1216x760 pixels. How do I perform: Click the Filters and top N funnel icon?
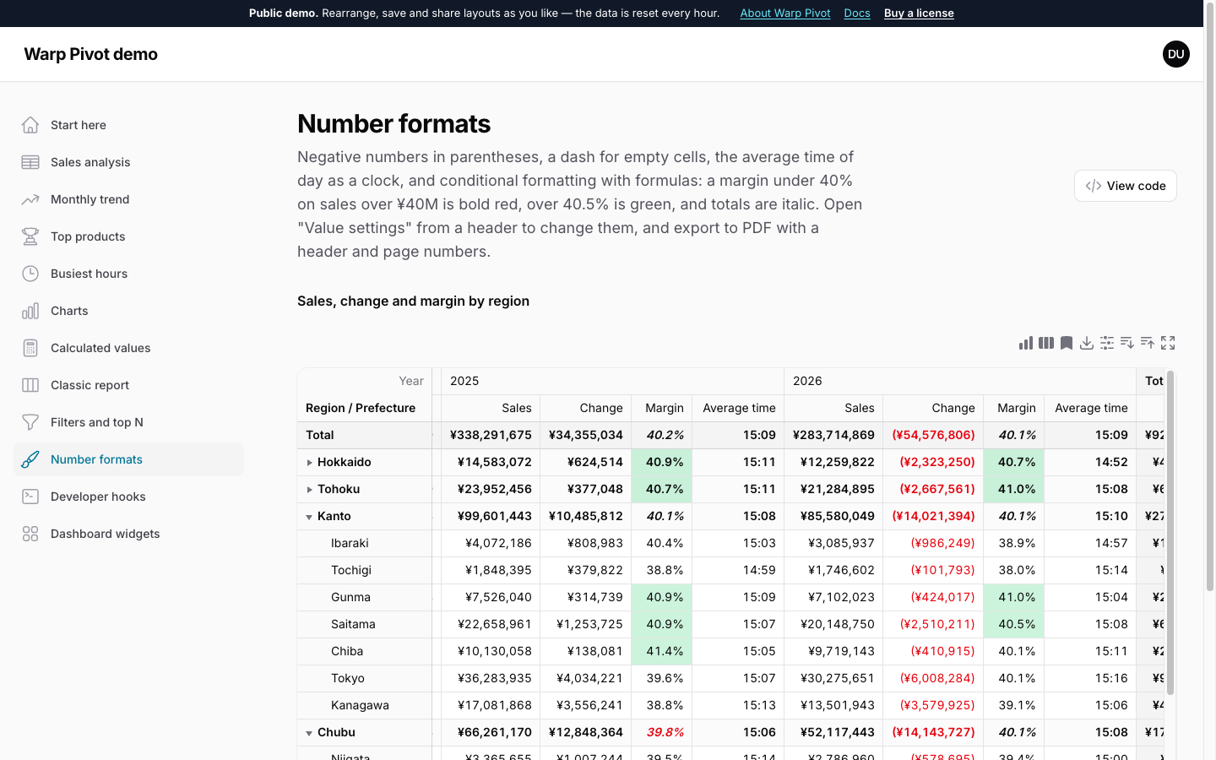tap(30, 422)
